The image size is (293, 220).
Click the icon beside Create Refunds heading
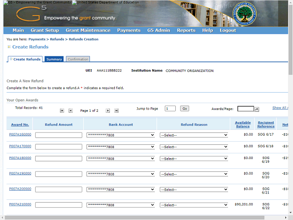coord(9,47)
